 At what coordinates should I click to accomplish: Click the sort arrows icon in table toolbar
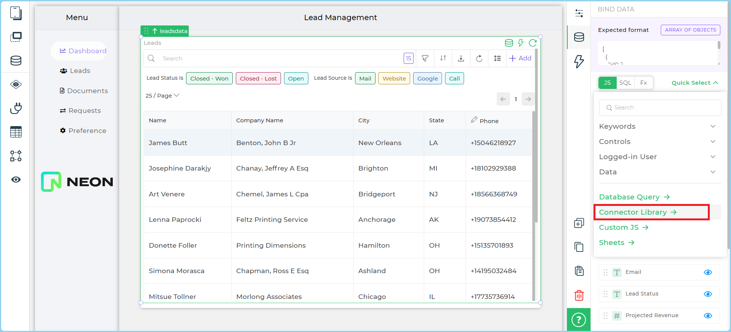[x=443, y=58]
